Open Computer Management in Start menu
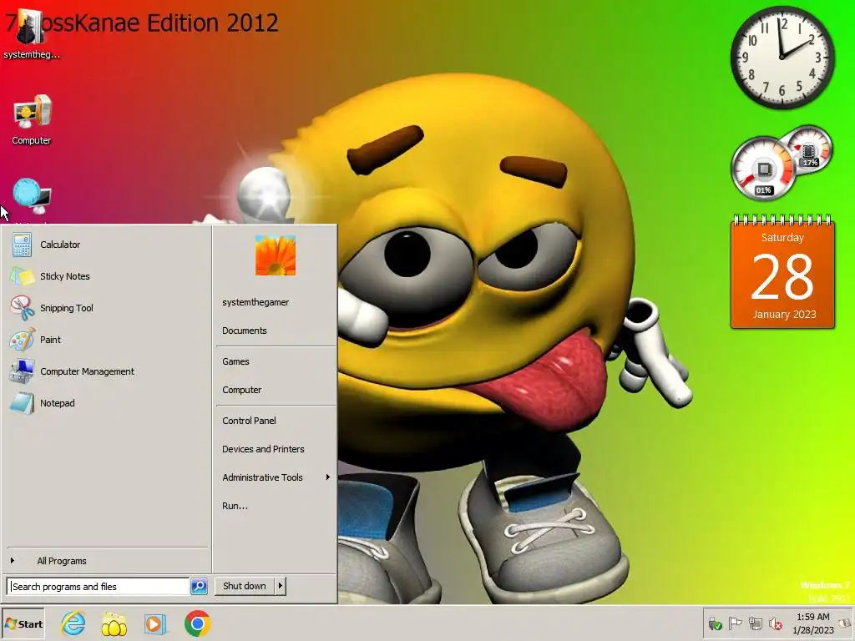 pyautogui.click(x=106, y=371)
